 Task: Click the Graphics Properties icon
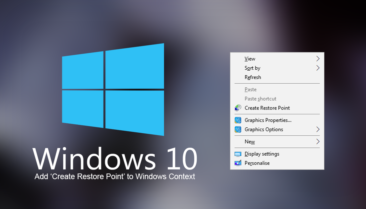tap(238, 120)
